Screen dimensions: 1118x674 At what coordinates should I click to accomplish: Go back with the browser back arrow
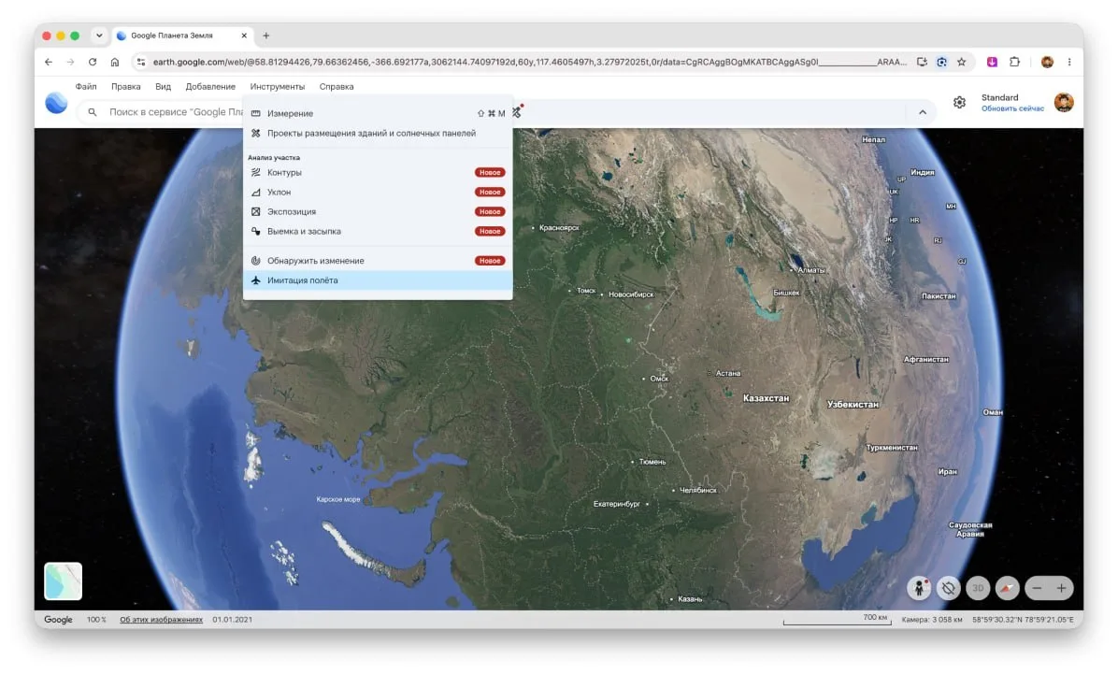[49, 62]
